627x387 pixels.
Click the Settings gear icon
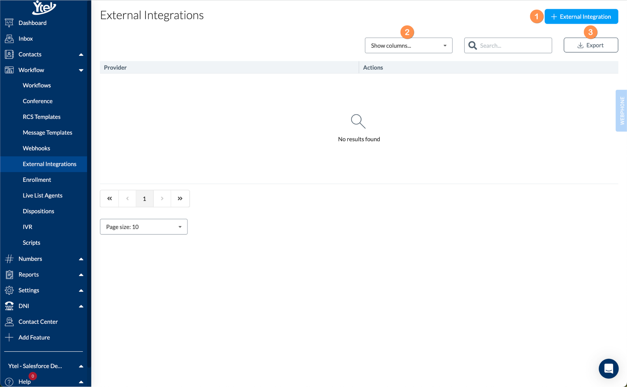click(9, 290)
